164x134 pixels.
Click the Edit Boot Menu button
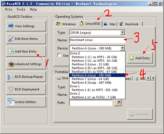tap(26, 39)
